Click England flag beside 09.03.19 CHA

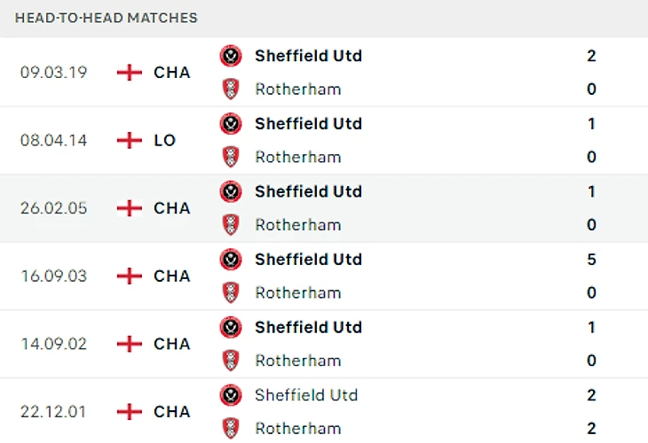[130, 72]
